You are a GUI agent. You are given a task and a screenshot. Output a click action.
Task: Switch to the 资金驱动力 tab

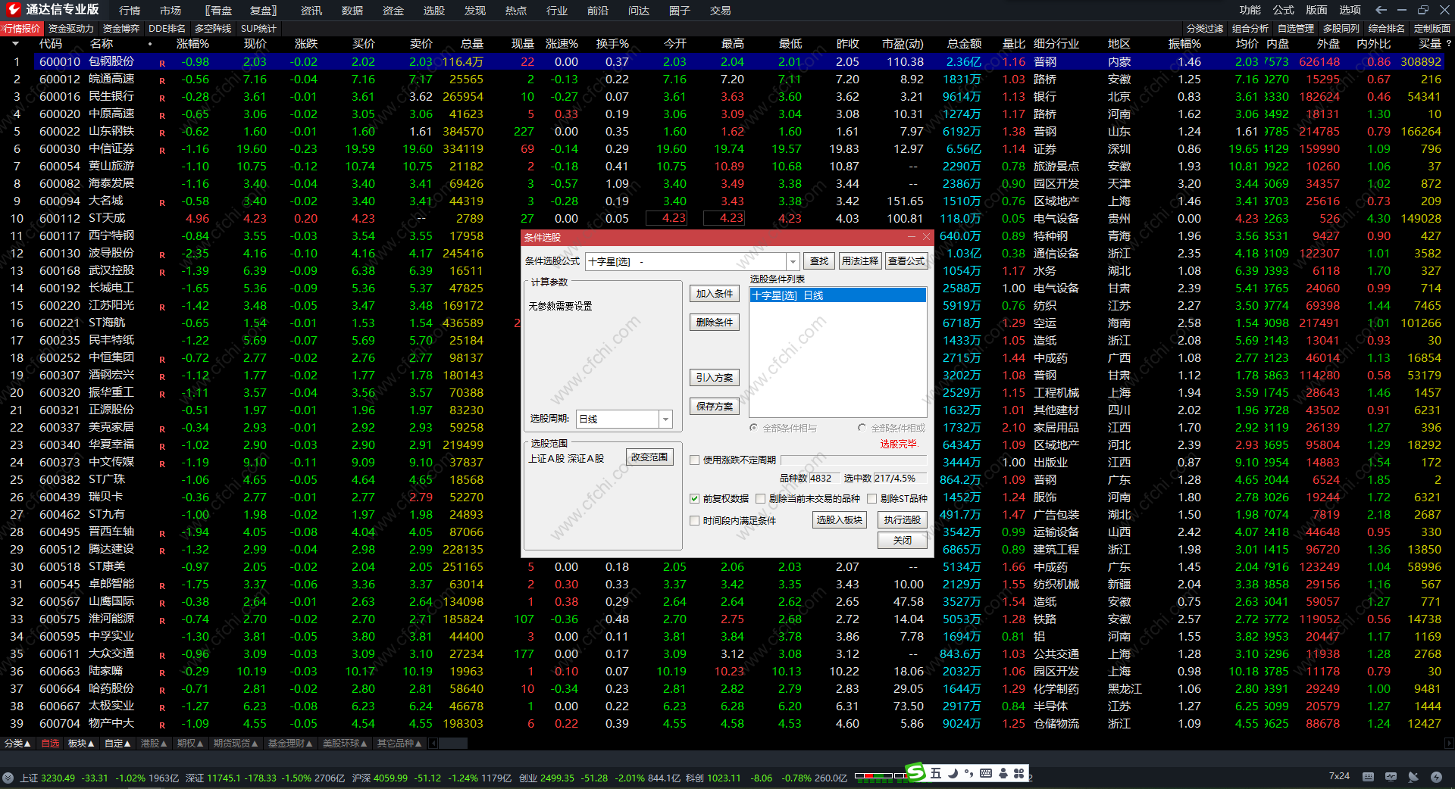tap(70, 28)
